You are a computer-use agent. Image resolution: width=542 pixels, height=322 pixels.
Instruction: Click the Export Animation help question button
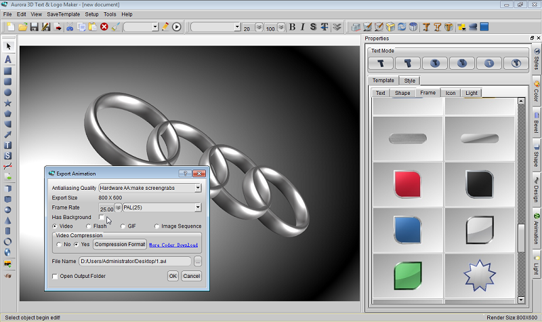point(185,174)
